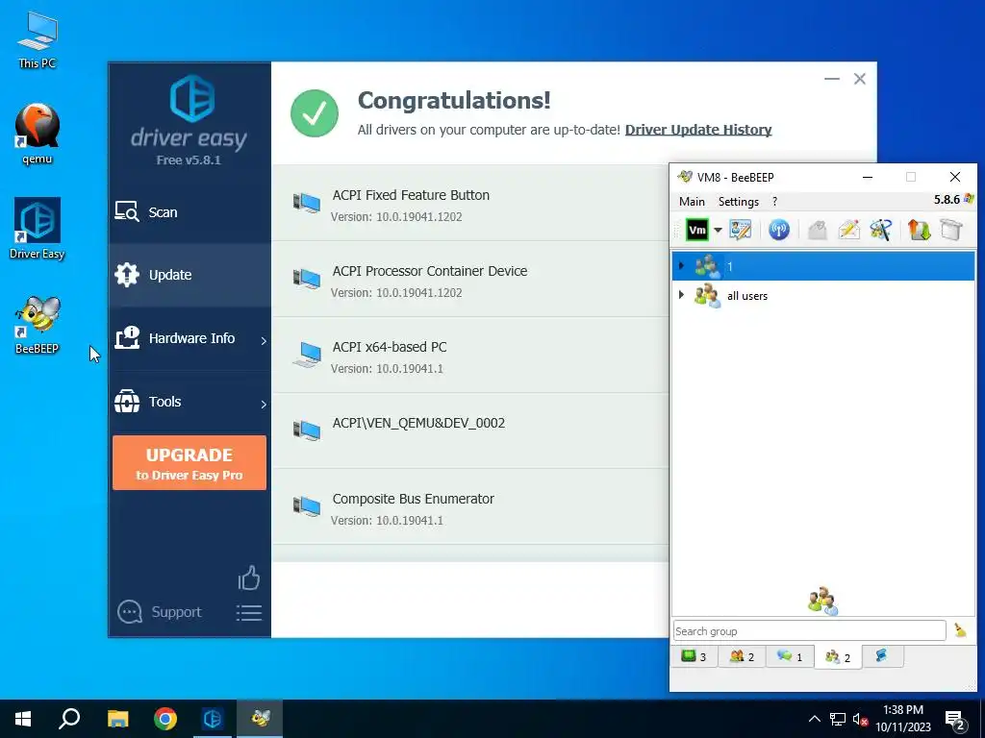Select the BeeBEEP desktop shortcut

click(x=38, y=325)
